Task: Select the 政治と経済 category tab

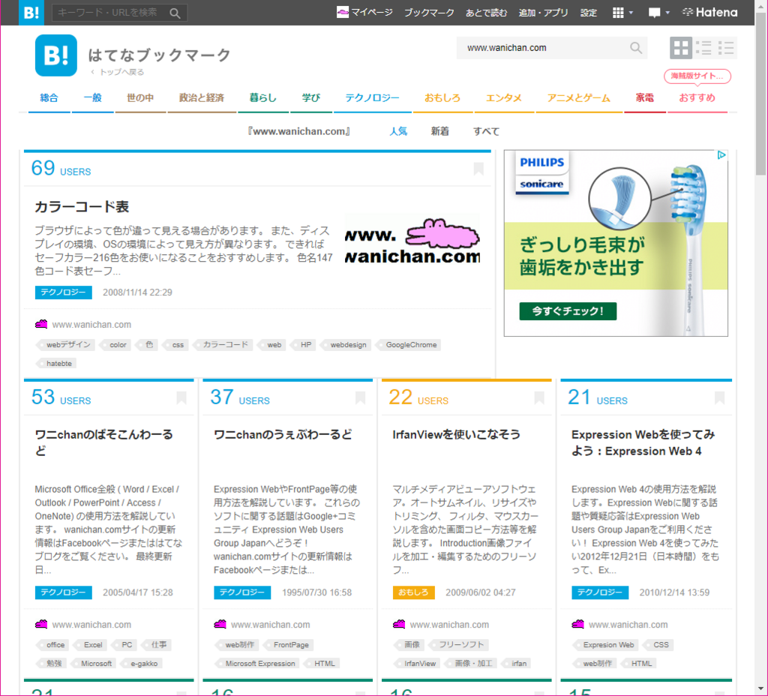Action: pos(202,98)
